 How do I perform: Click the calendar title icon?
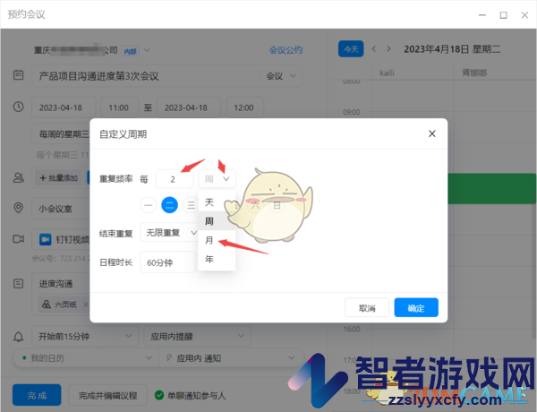point(19,75)
